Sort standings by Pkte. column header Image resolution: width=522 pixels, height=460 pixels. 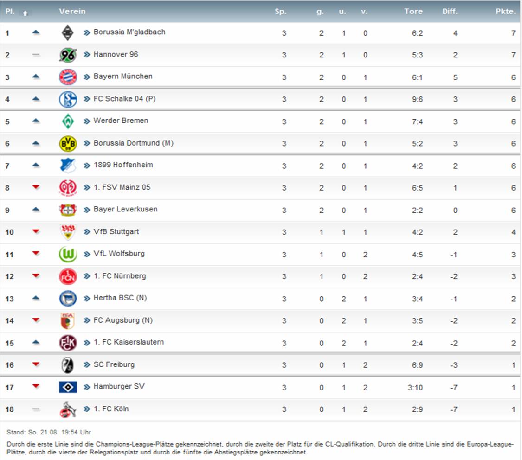[x=505, y=12]
